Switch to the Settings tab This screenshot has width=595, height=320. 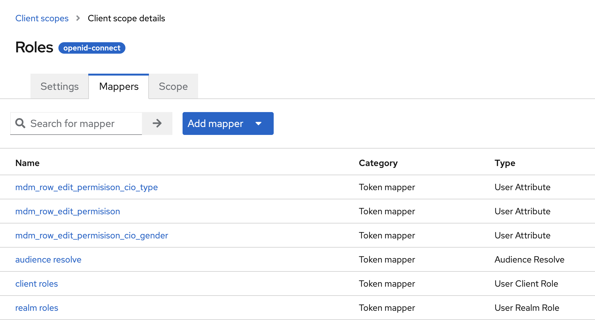point(59,86)
